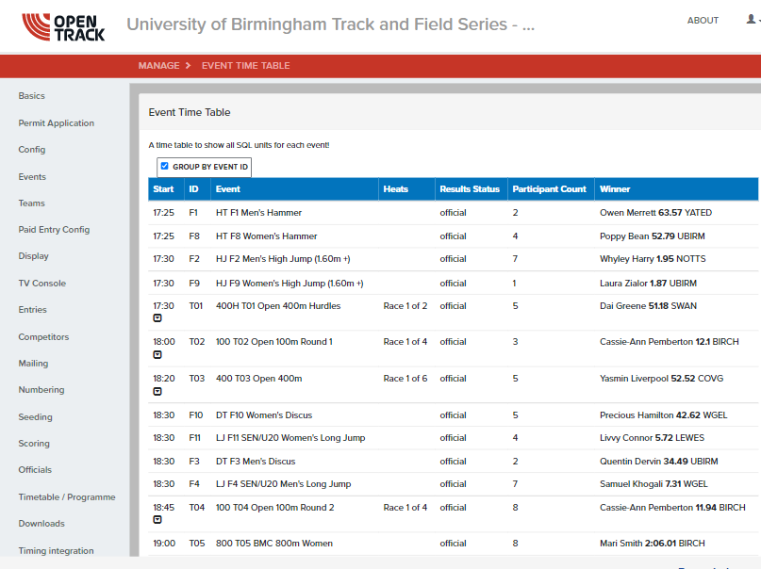Select HT F1 Men's Hammer event
Screen dimensions: 761x569
click(258, 213)
